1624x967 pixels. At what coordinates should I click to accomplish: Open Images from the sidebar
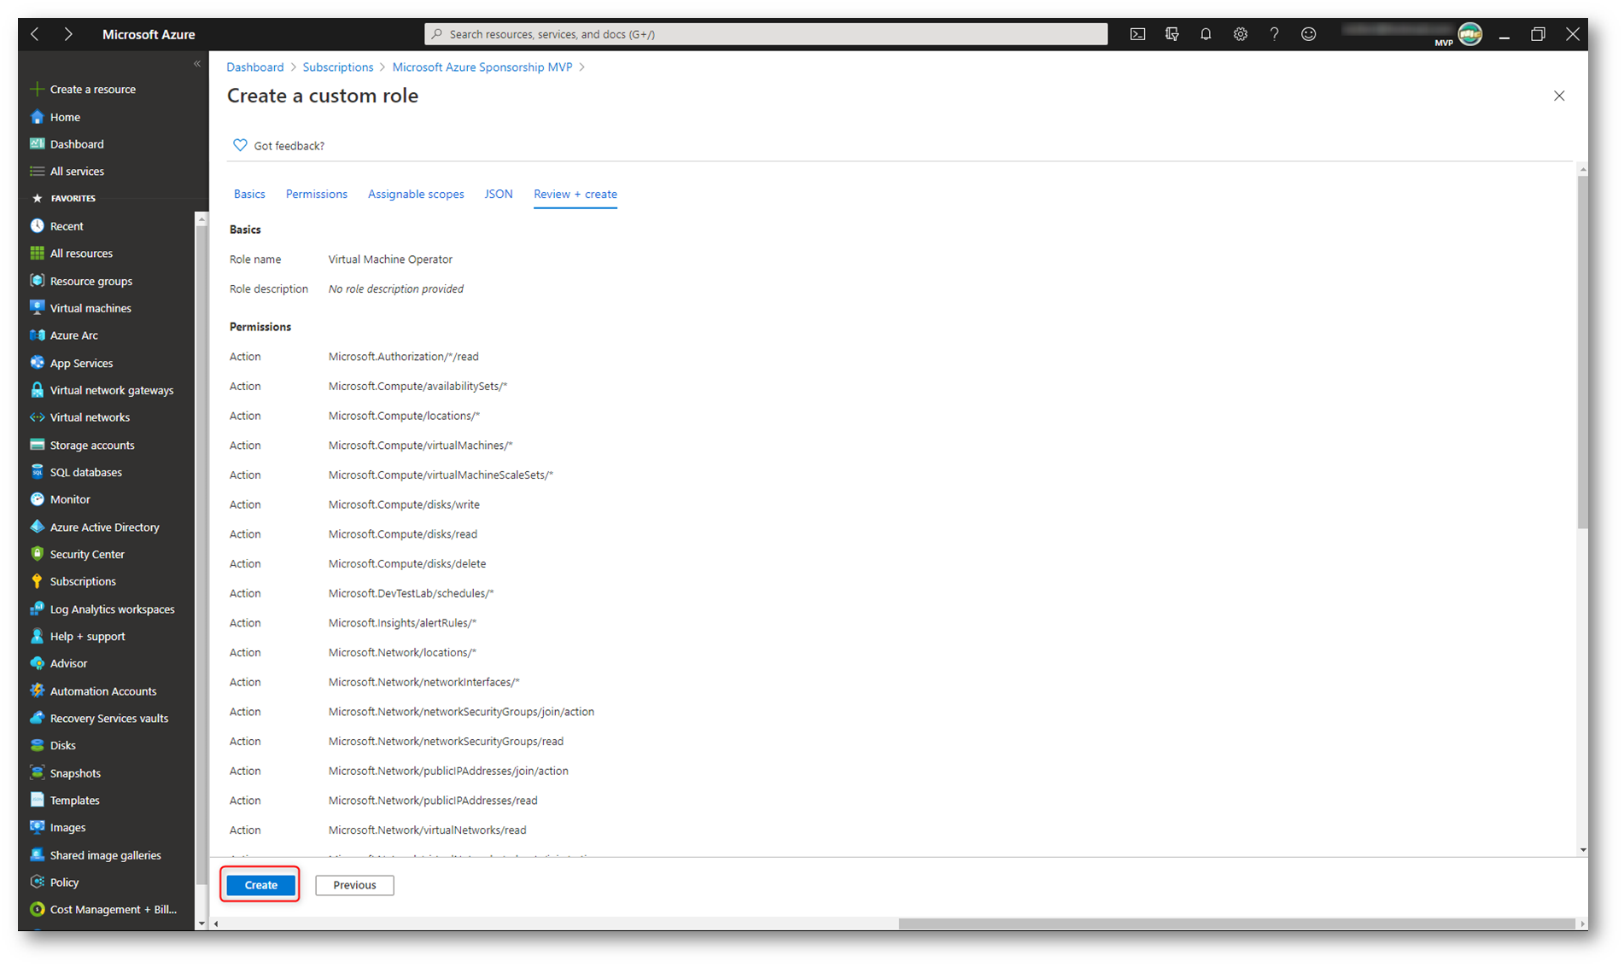[x=68, y=827]
